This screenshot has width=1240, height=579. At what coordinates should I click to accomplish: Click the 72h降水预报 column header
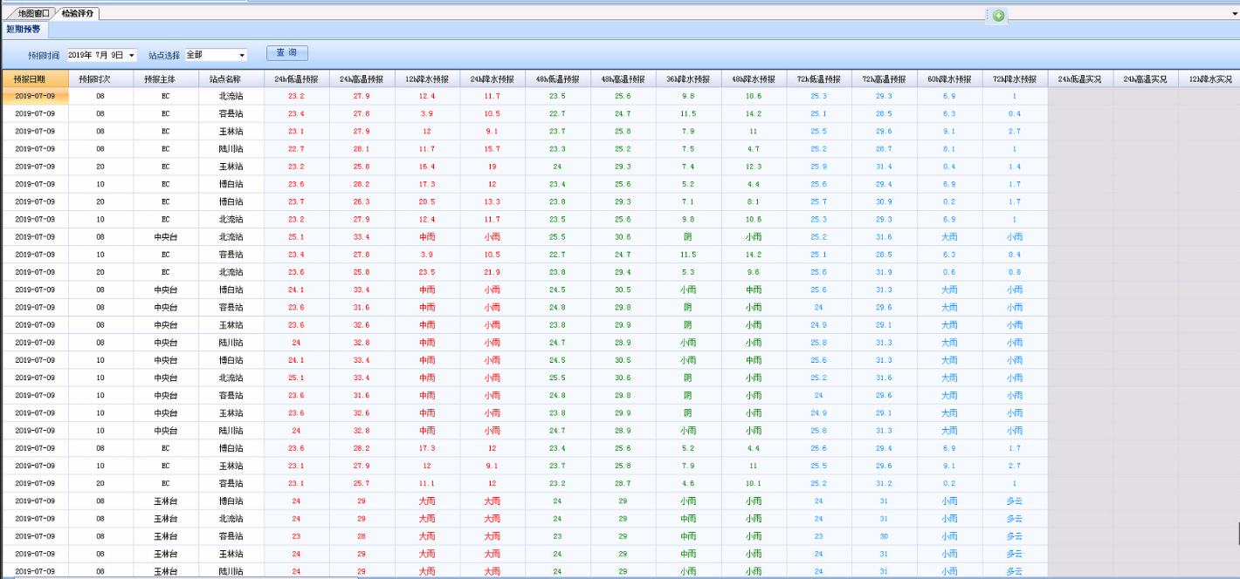[1015, 78]
